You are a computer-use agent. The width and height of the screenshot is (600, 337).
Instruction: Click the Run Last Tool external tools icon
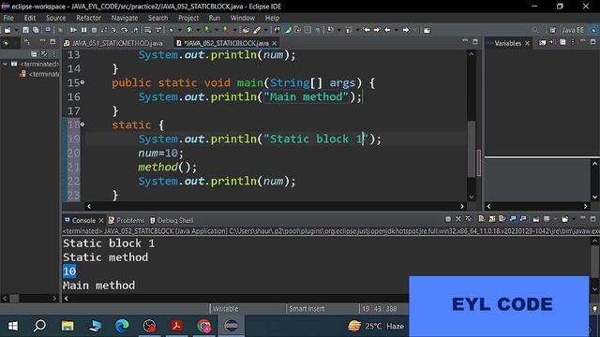tap(226, 30)
